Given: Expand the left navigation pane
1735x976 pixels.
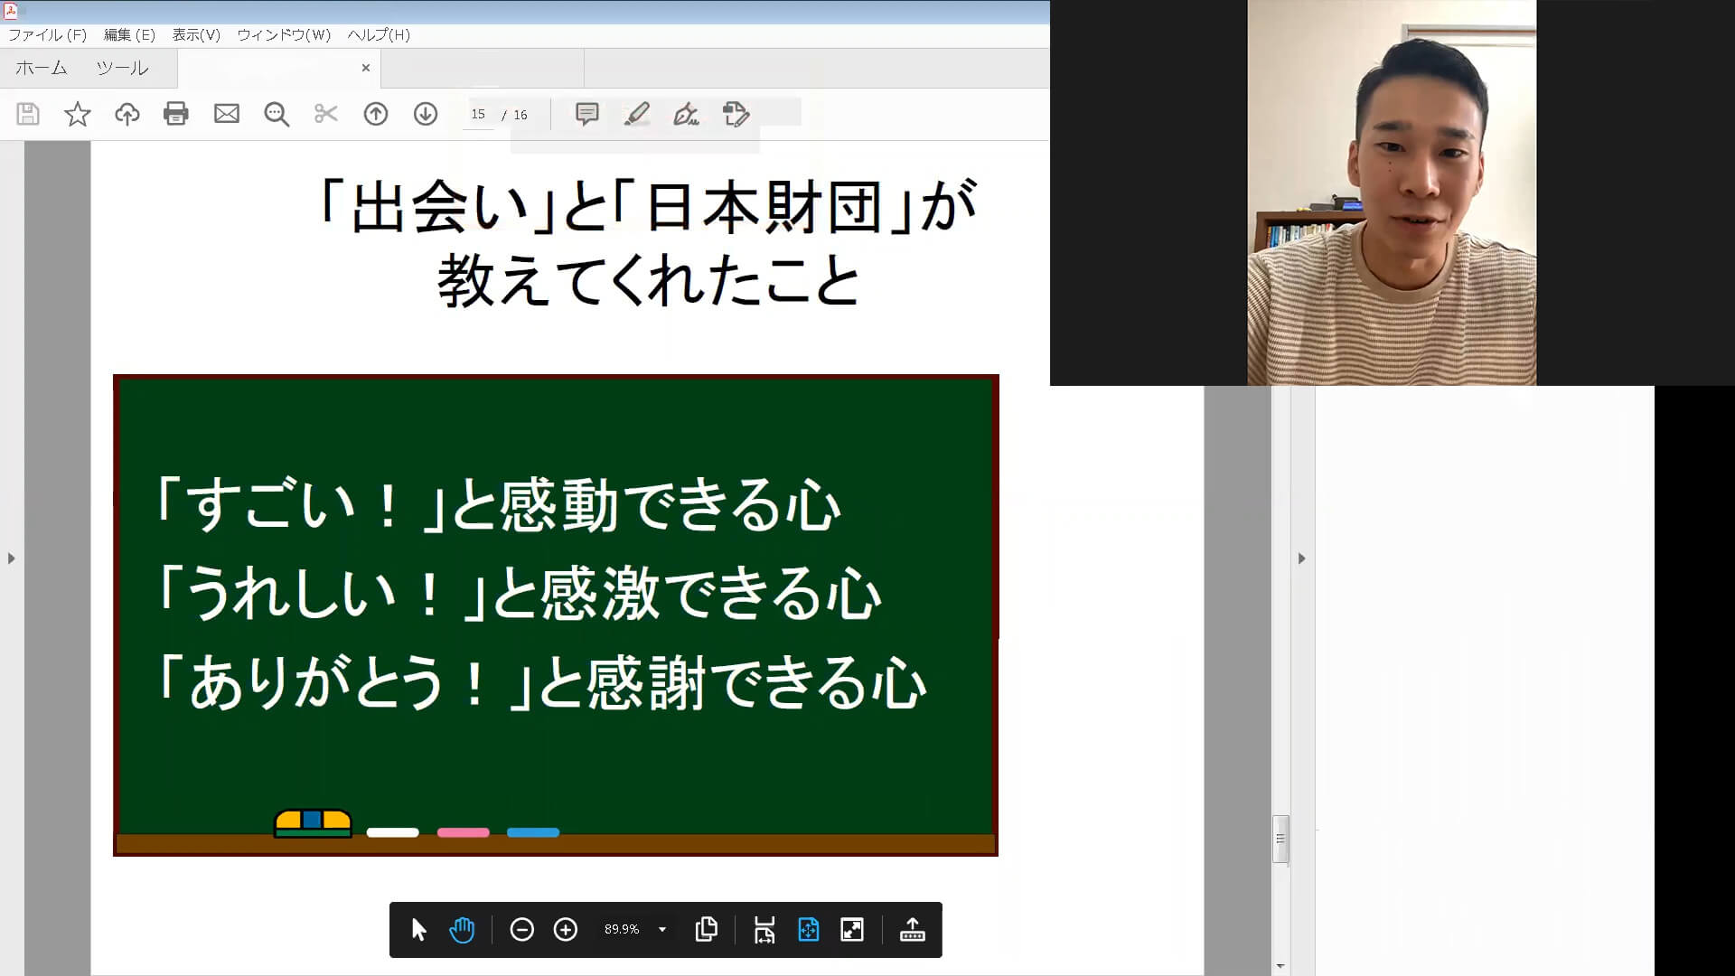Looking at the screenshot, I should 11,558.
